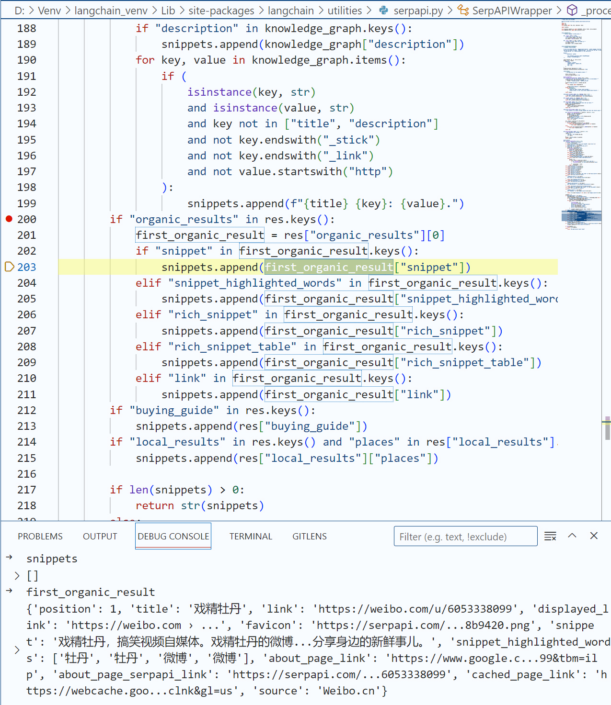Open the TERMINAL tab
This screenshot has height=705, width=611.
pos(251,537)
